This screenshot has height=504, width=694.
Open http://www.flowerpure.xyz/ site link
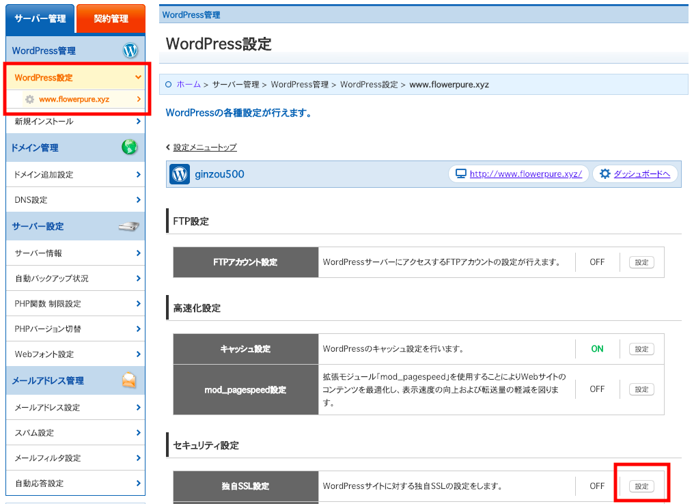pos(526,174)
